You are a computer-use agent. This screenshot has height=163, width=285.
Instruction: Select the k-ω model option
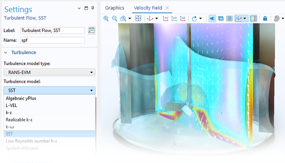(x=49, y=127)
